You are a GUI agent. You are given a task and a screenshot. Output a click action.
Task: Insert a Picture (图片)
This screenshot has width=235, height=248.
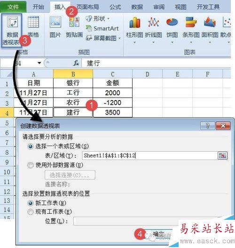click(x=55, y=27)
